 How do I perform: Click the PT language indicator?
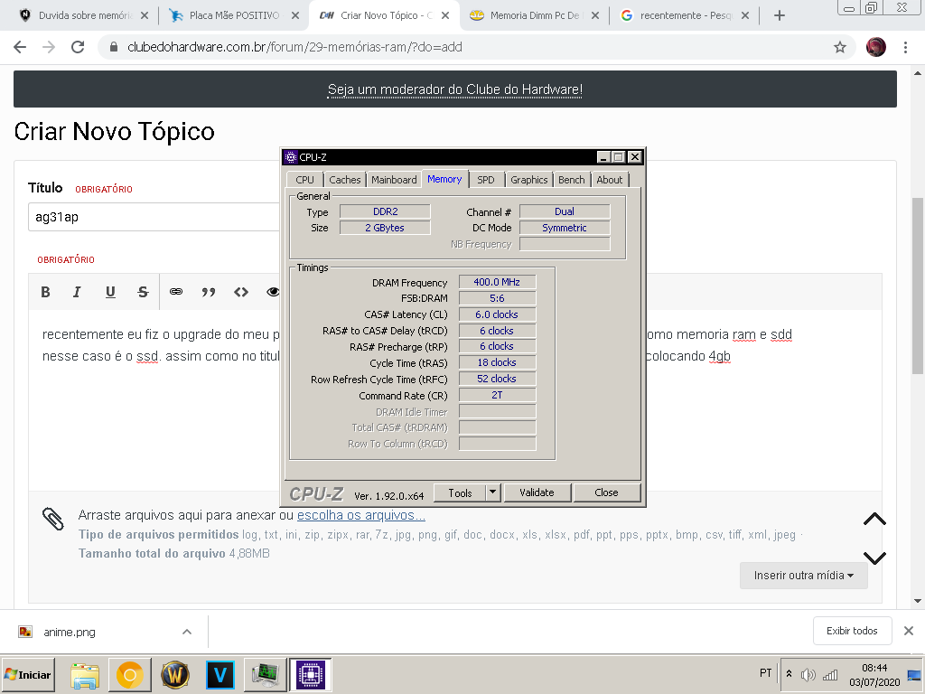(765, 673)
